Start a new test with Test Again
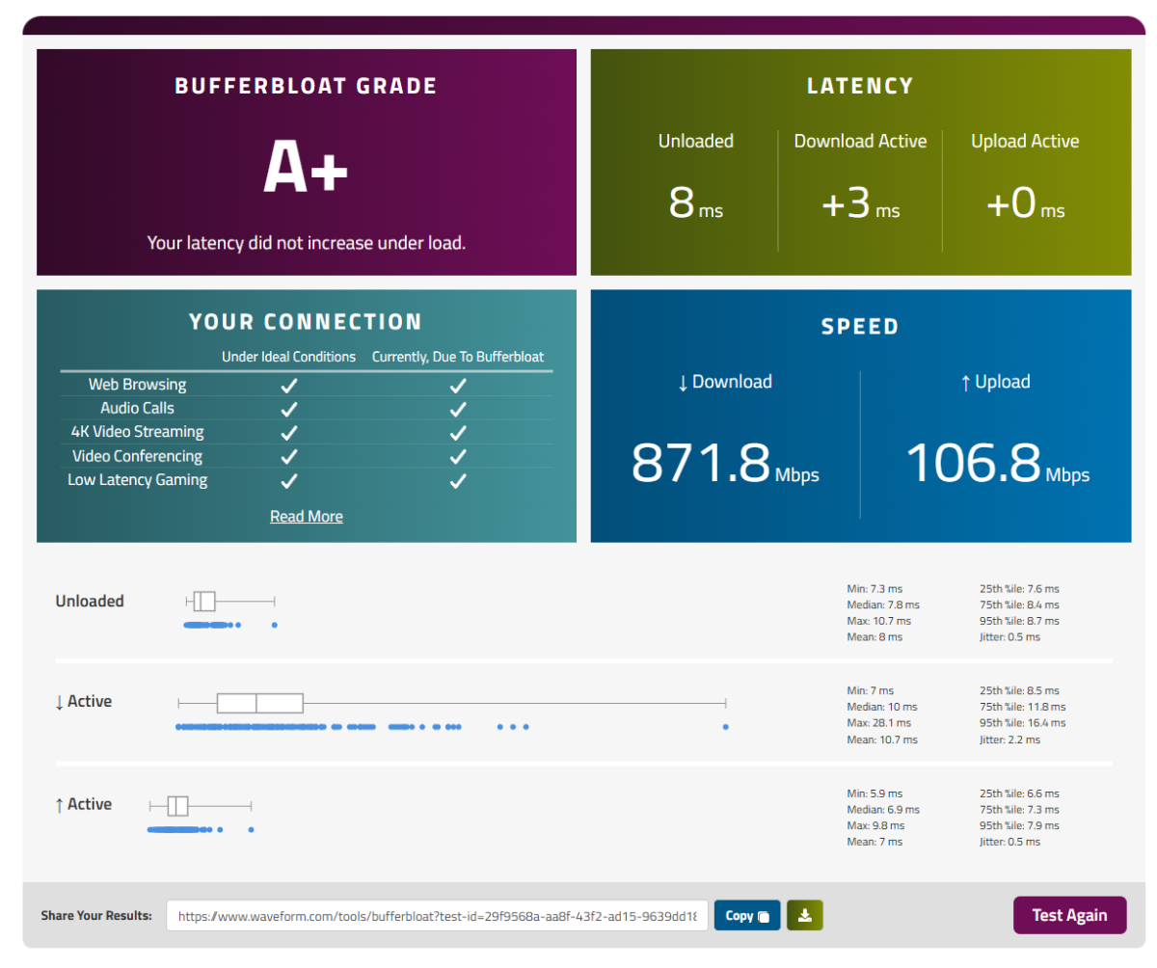The image size is (1157, 968). pyautogui.click(x=1070, y=915)
